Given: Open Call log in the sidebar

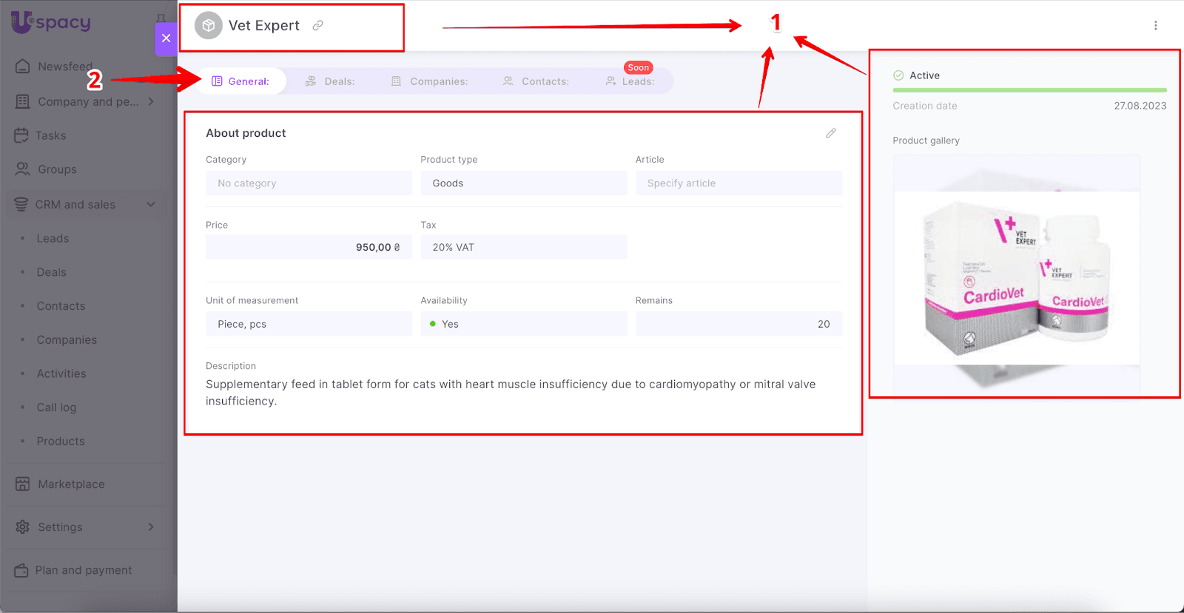Looking at the screenshot, I should [x=56, y=407].
